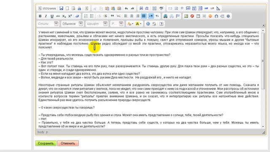Center align the text
The width and height of the screenshot is (270, 152).
click(132, 16)
